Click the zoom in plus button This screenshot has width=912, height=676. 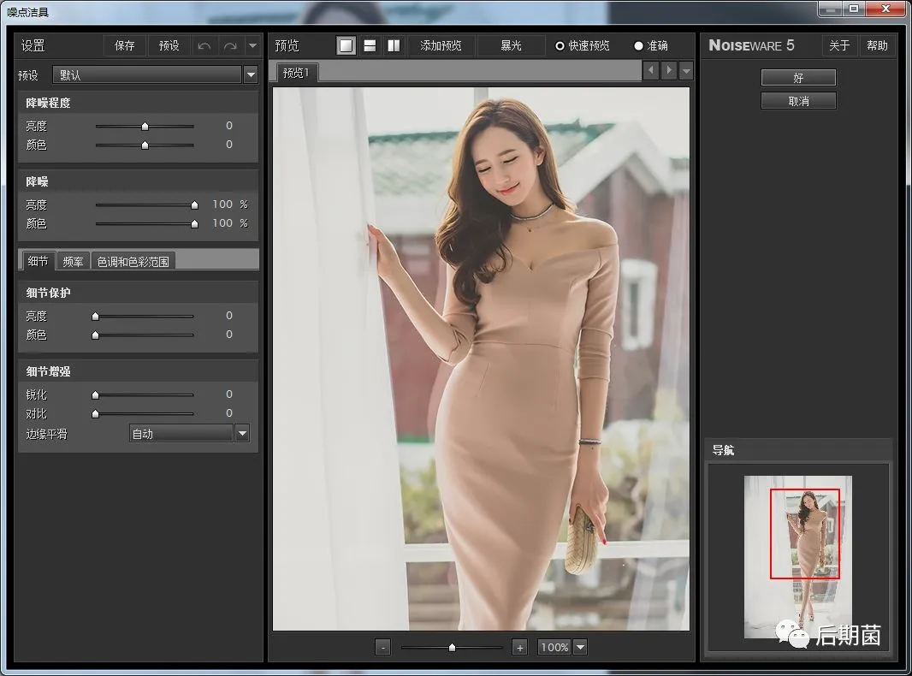pyautogui.click(x=520, y=647)
